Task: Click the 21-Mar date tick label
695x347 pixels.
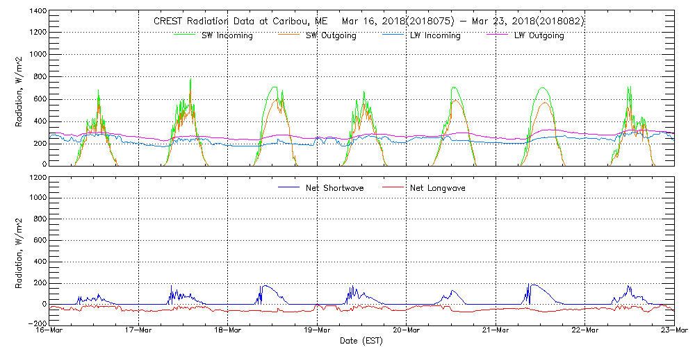Action: (496, 331)
